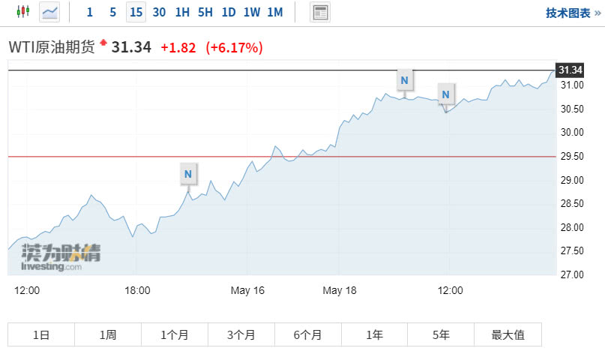Select the 1W interval
The width and height of the screenshot is (605, 354).
click(x=252, y=12)
